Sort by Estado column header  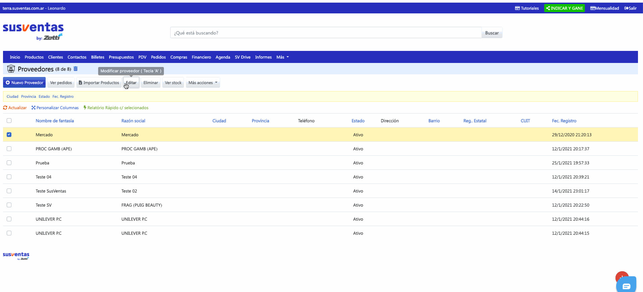click(x=358, y=121)
